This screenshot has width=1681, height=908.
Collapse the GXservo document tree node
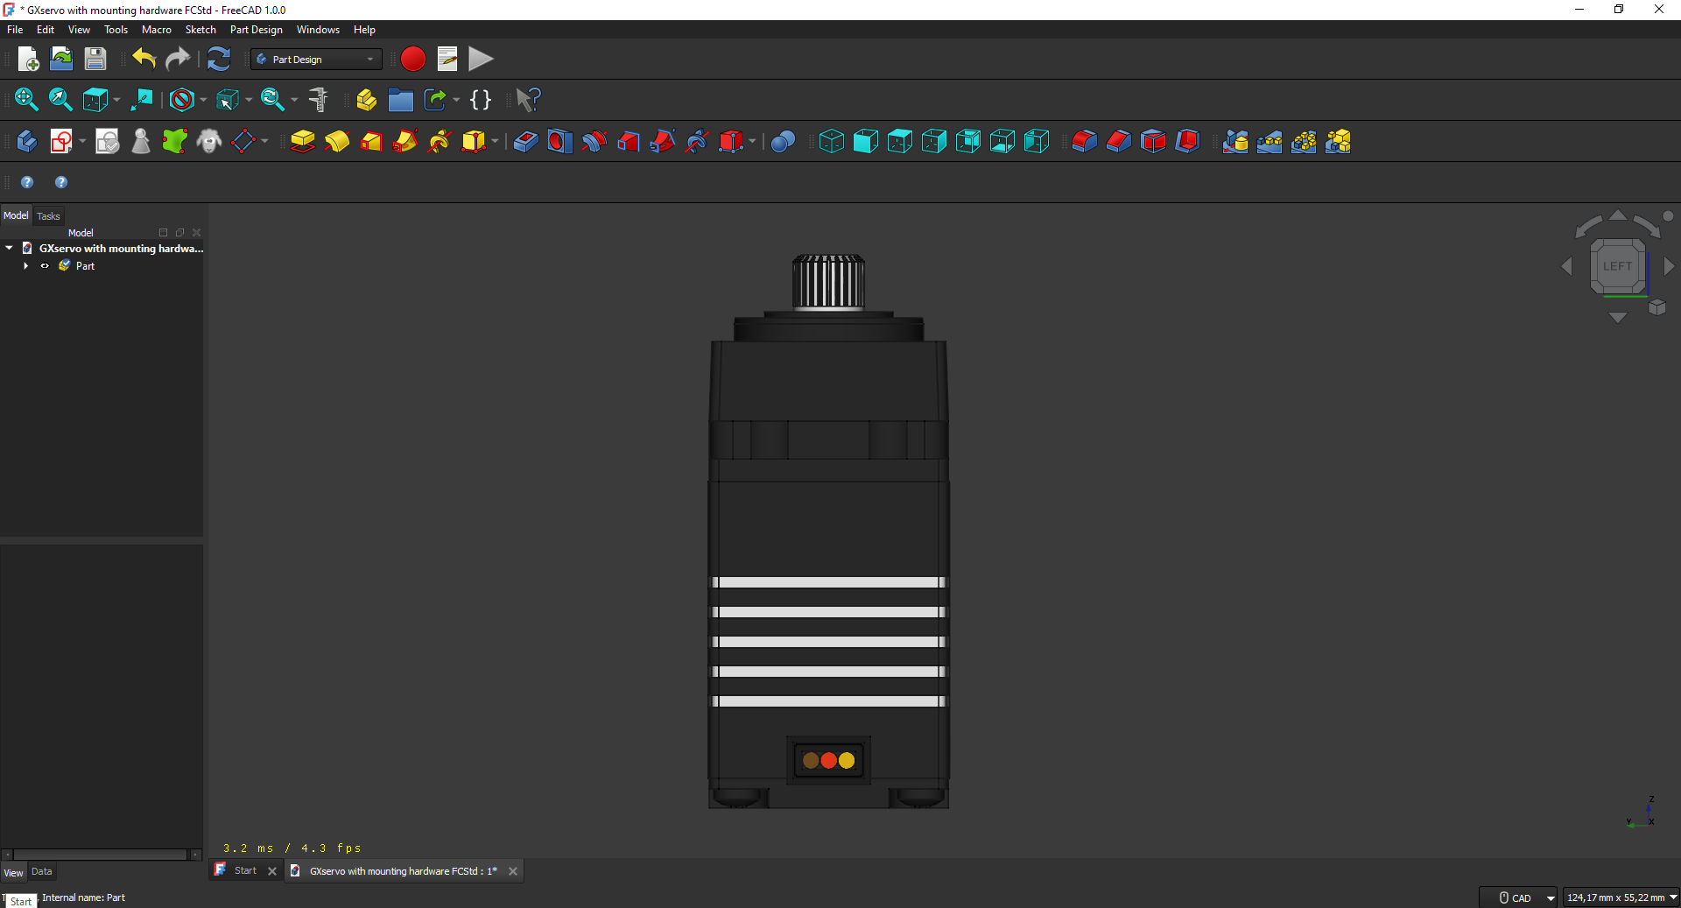(x=10, y=249)
